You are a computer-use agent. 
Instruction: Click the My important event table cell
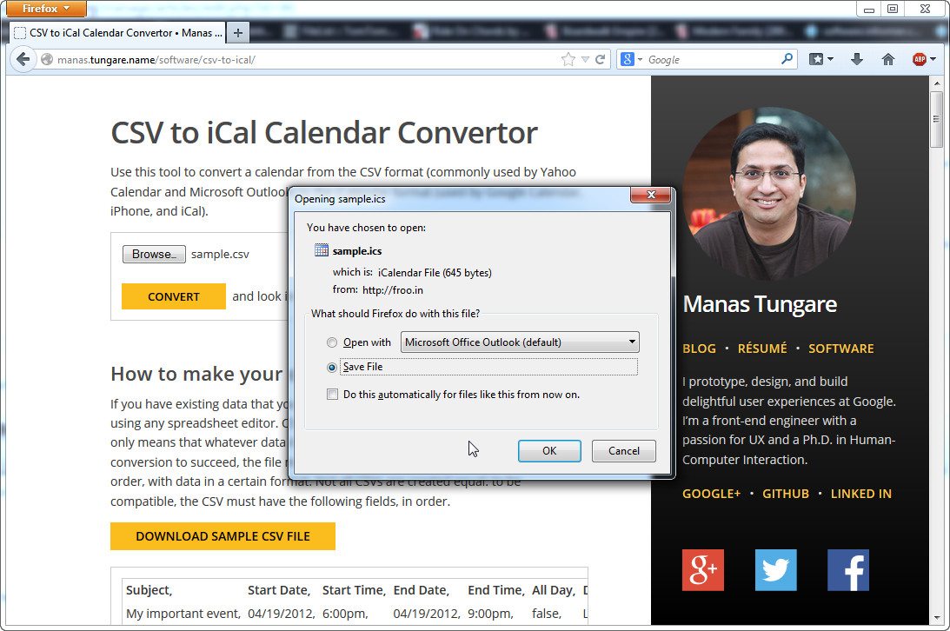[x=183, y=614]
